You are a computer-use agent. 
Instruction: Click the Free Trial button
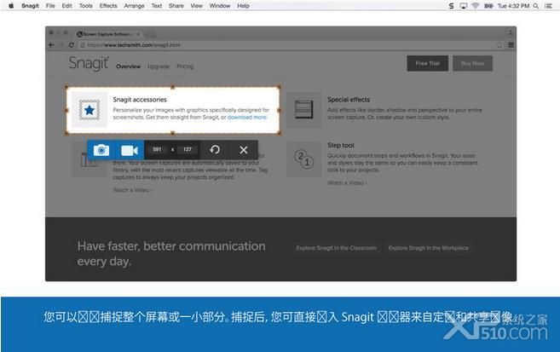point(428,63)
